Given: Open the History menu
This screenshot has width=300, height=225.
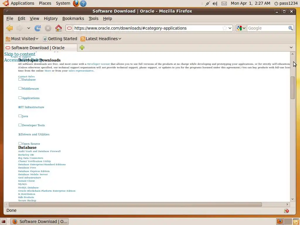Looking at the screenshot, I should pyautogui.click(x=51, y=18).
